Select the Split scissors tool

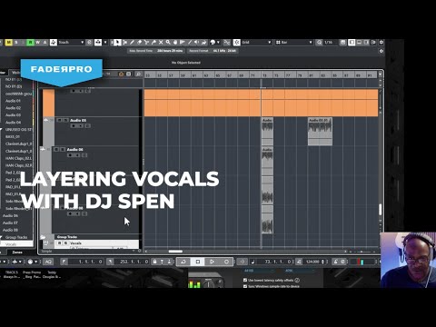146,43
